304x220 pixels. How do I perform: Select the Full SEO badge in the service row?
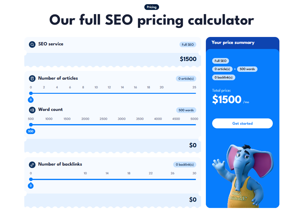coord(188,44)
